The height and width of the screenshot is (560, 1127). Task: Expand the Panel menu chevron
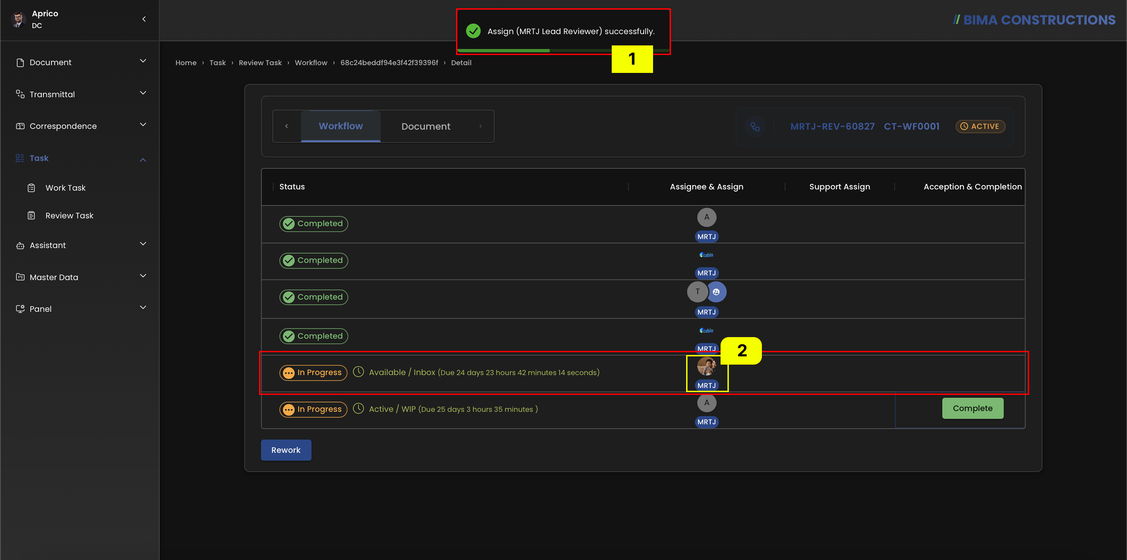coord(143,308)
